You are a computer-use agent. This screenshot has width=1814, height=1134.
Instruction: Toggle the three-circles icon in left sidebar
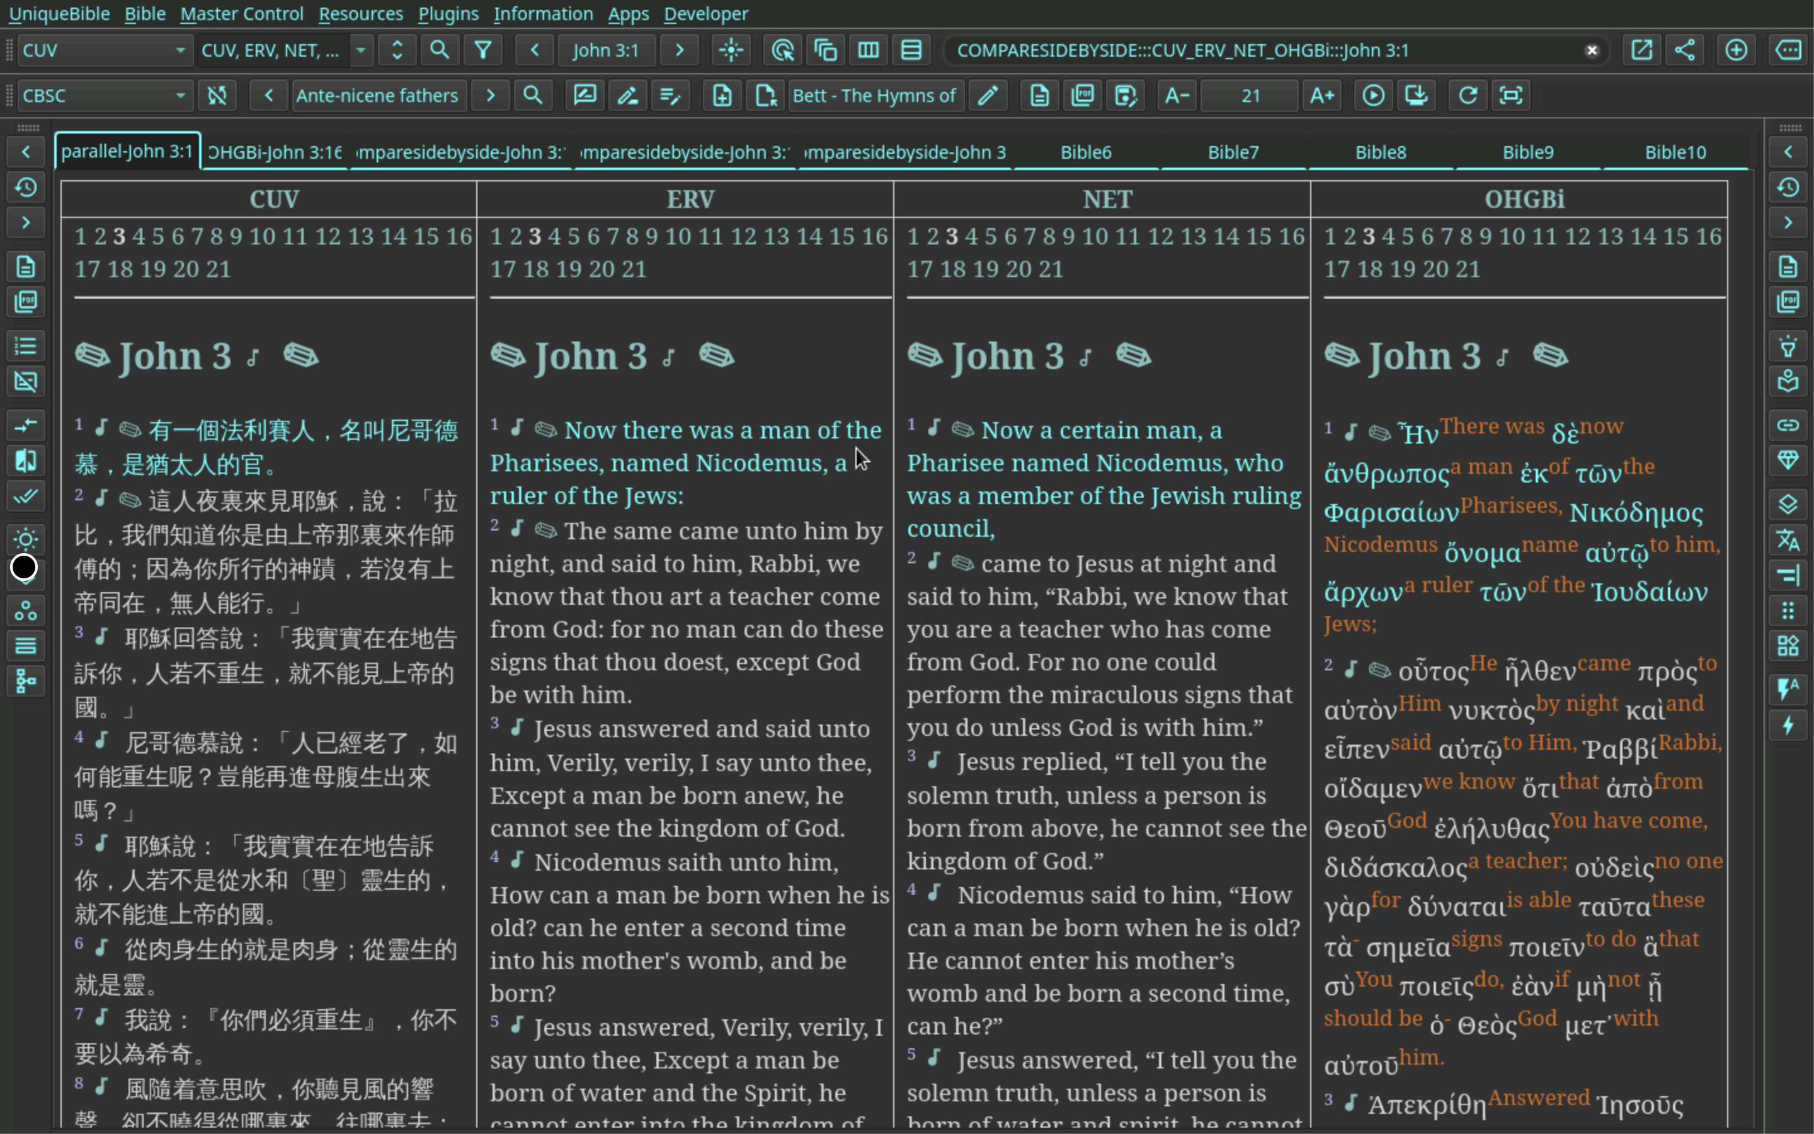[25, 610]
